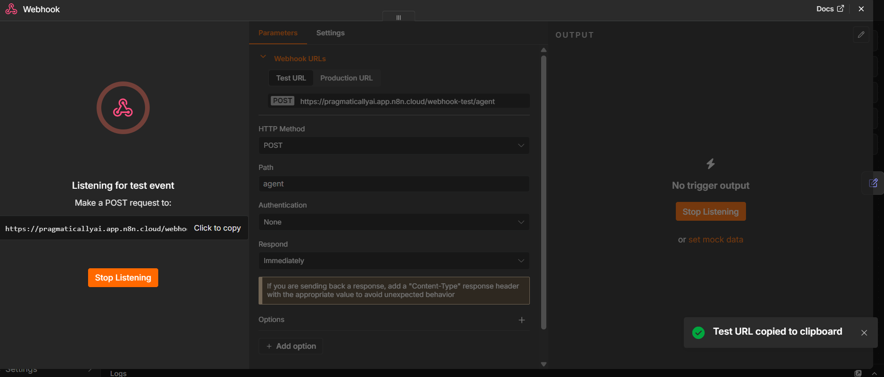
Task: Click the scrollbar up arrow in parameters
Action: pyautogui.click(x=544, y=50)
